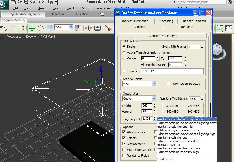The height and width of the screenshot is (162, 234).
Task: Enable the Select and Manipulate tool
Action: [88, 28]
